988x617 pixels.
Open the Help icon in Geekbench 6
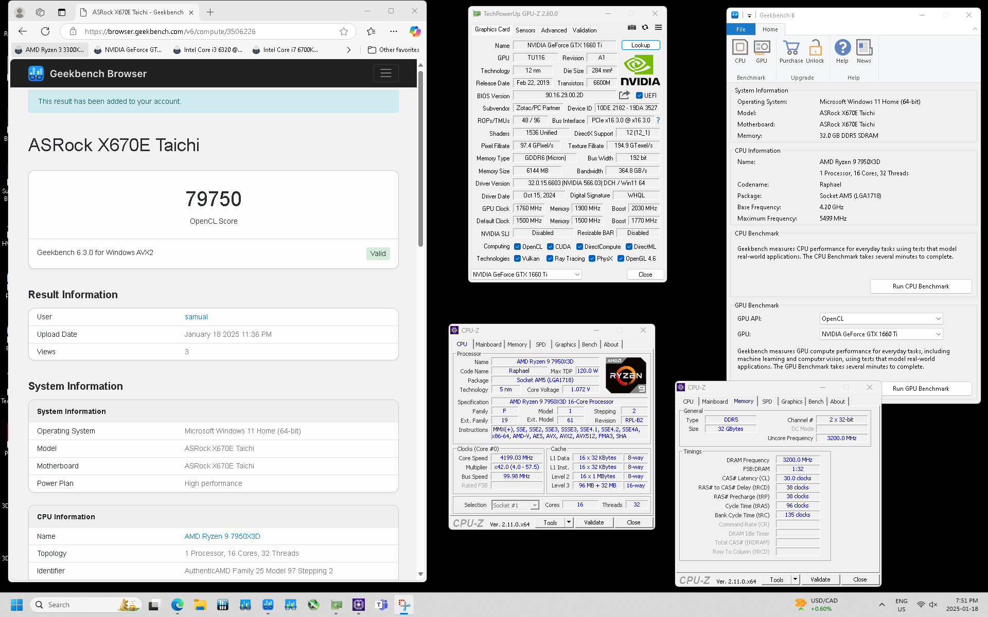842,51
